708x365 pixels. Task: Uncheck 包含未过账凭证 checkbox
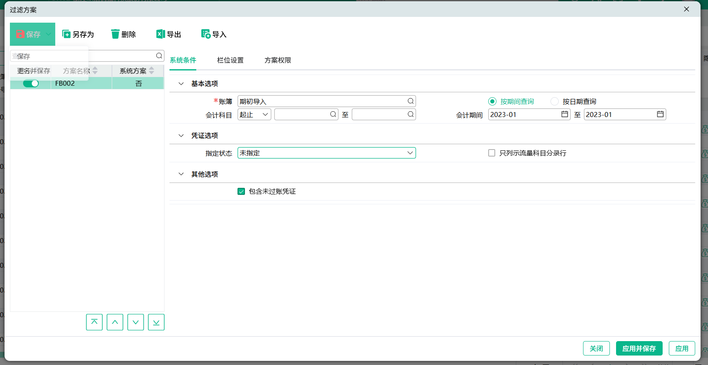(x=241, y=192)
